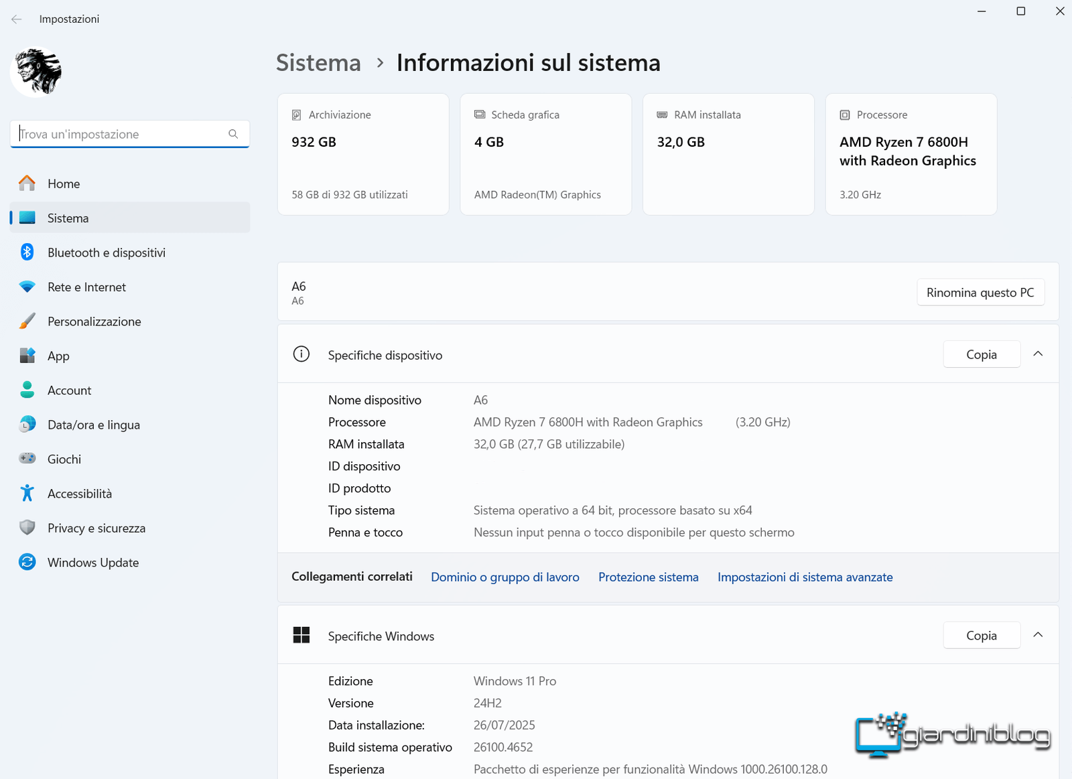This screenshot has width=1072, height=779.
Task: Click the Processore CPU icon
Action: point(845,115)
